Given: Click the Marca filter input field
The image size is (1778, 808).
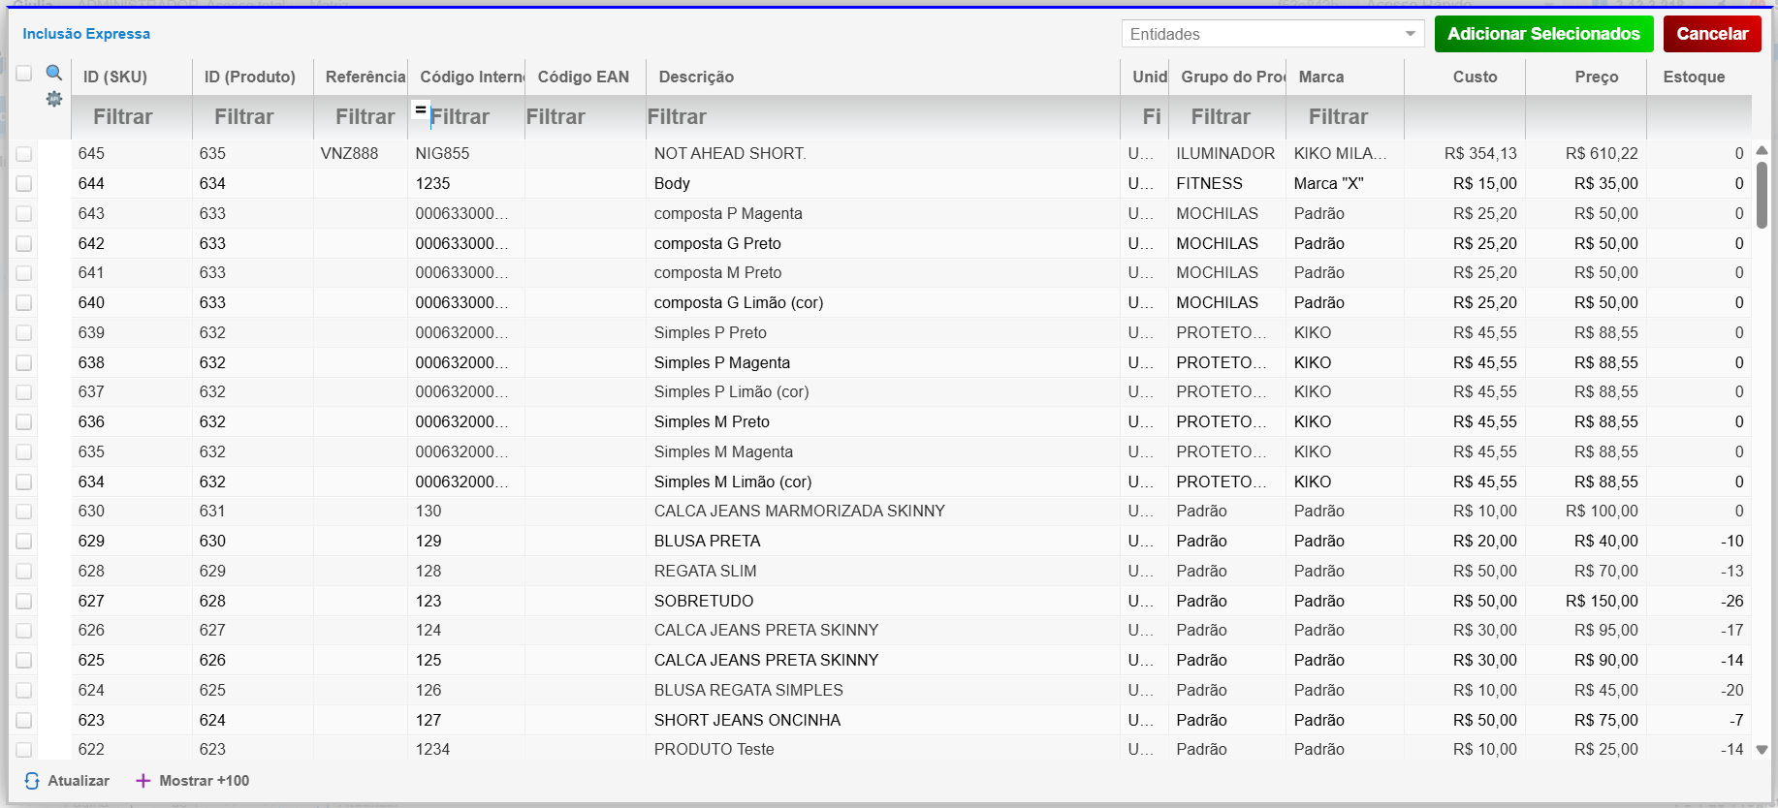Looking at the screenshot, I should pyautogui.click(x=1344, y=117).
